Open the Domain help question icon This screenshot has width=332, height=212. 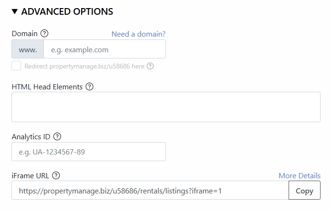click(44, 33)
